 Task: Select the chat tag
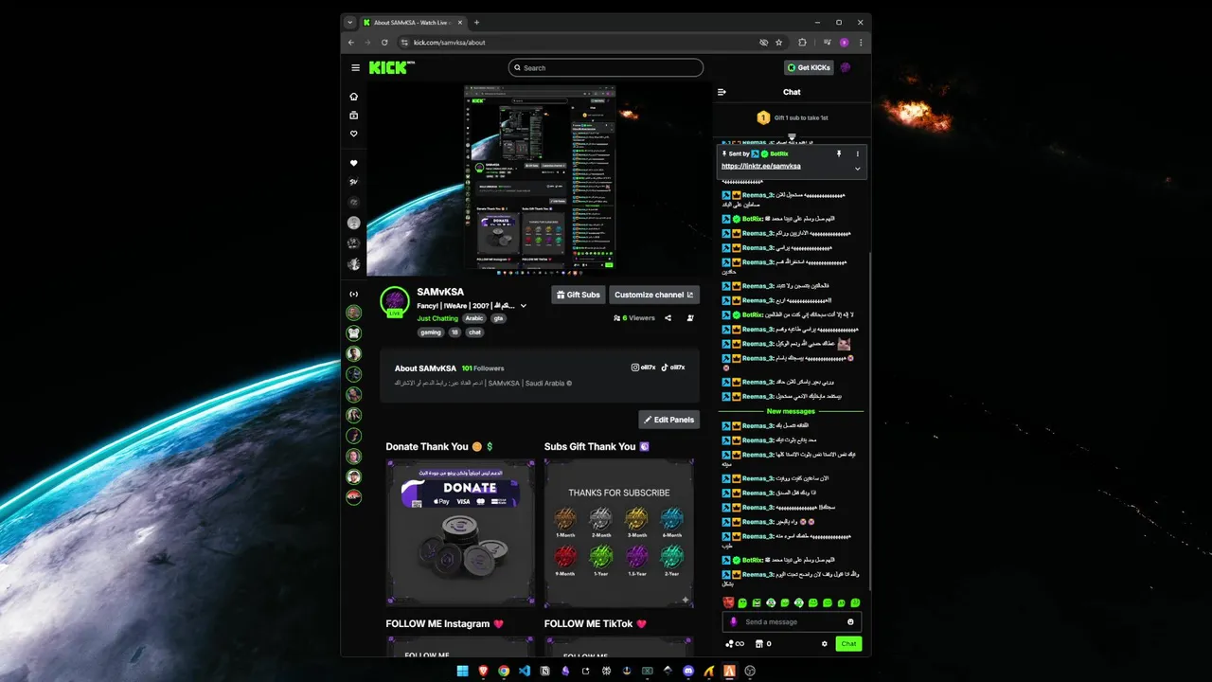474,332
